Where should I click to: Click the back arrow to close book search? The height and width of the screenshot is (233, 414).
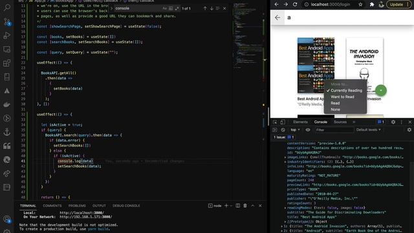[278, 17]
